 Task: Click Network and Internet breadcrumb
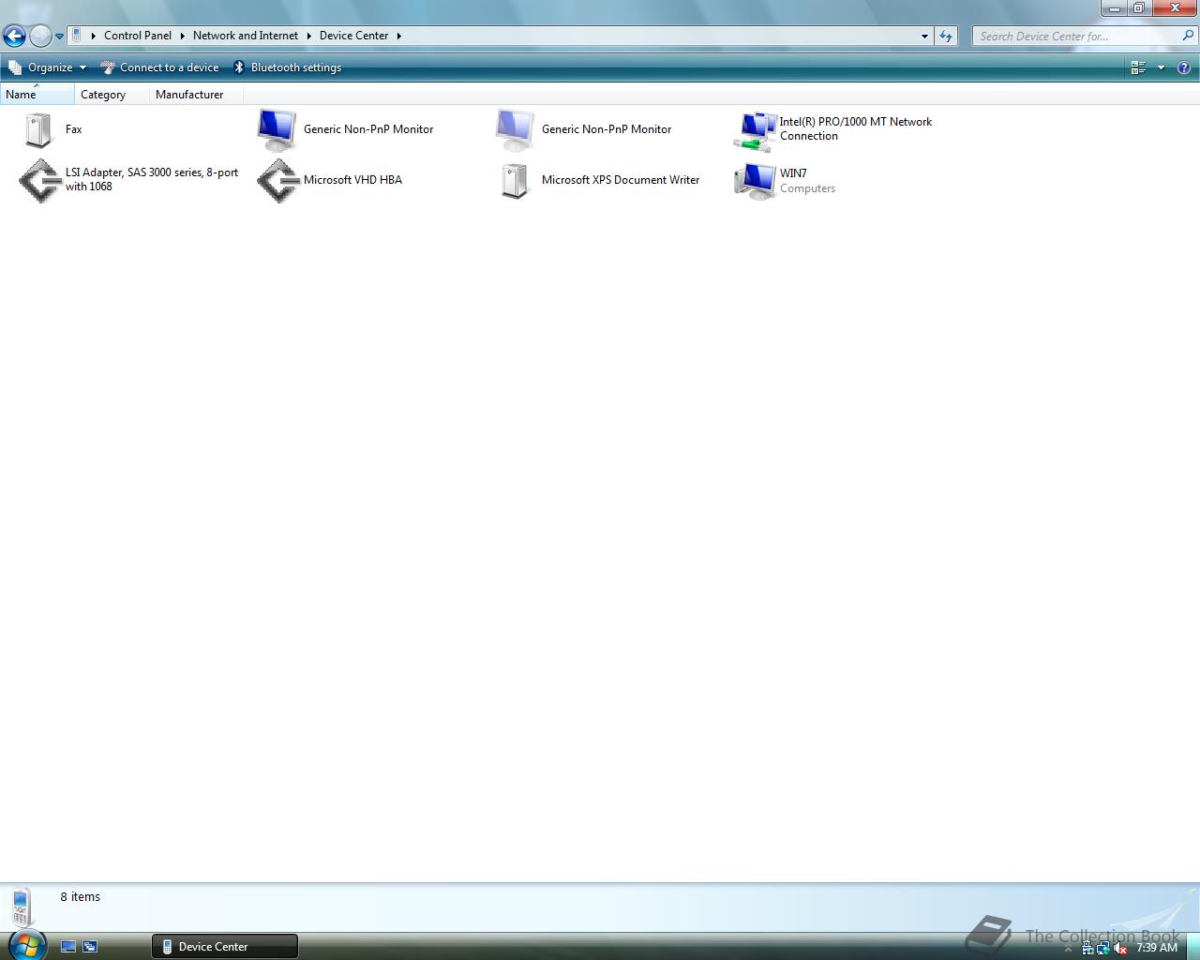[x=246, y=36]
